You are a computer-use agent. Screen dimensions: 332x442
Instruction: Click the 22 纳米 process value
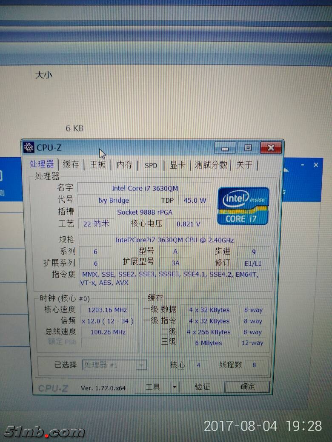[96, 224]
